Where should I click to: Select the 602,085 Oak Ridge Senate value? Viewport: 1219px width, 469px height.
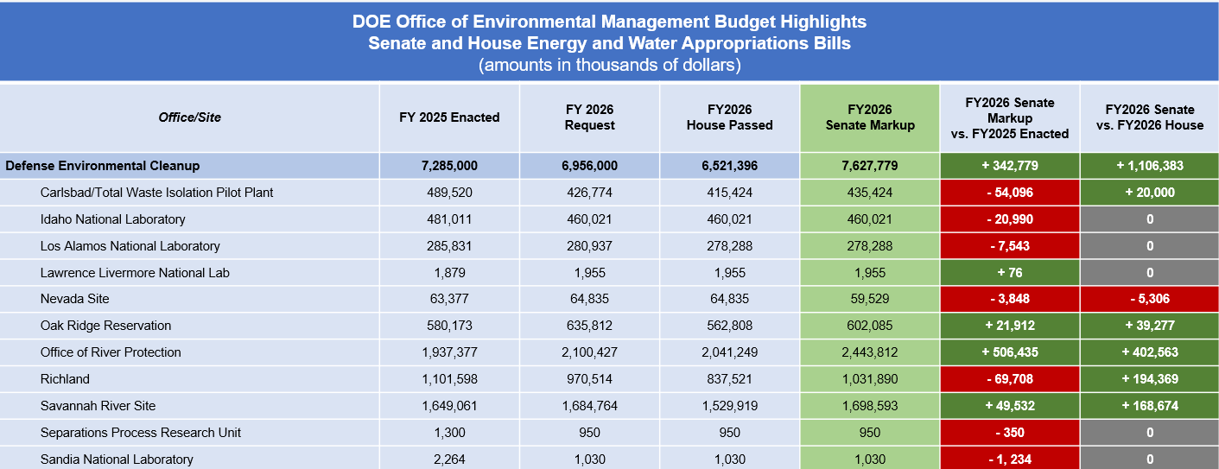tap(870, 326)
